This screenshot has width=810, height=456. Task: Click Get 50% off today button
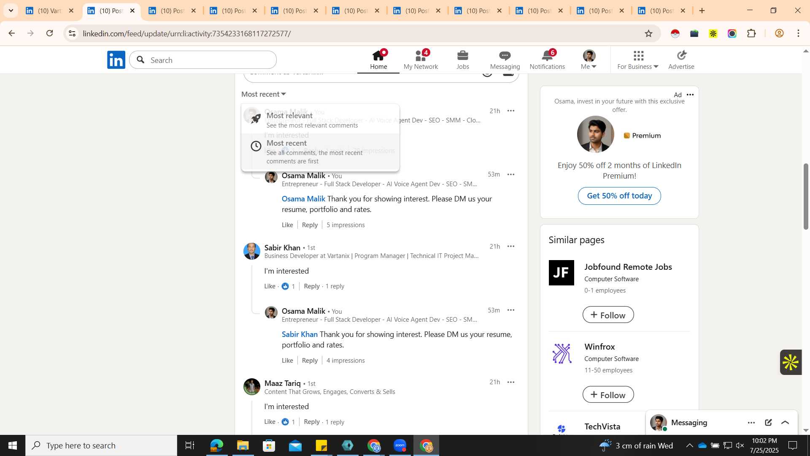pyautogui.click(x=619, y=196)
